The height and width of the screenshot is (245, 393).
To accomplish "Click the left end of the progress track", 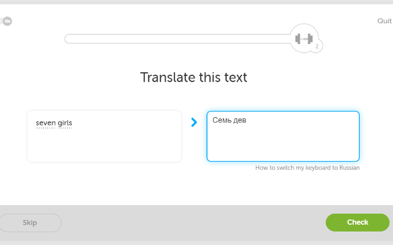I will click(x=69, y=39).
